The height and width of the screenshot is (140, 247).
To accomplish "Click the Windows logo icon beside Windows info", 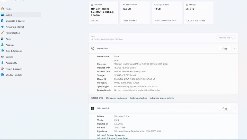I will tap(93, 108).
